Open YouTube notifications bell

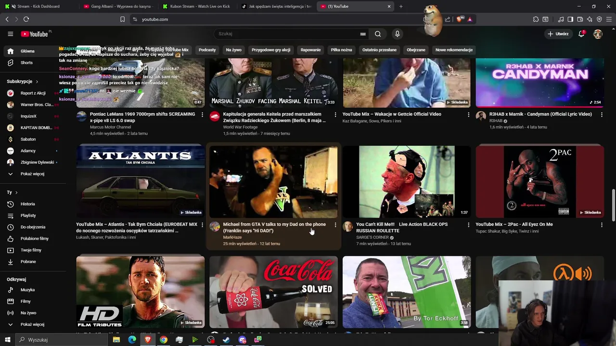pyautogui.click(x=581, y=34)
